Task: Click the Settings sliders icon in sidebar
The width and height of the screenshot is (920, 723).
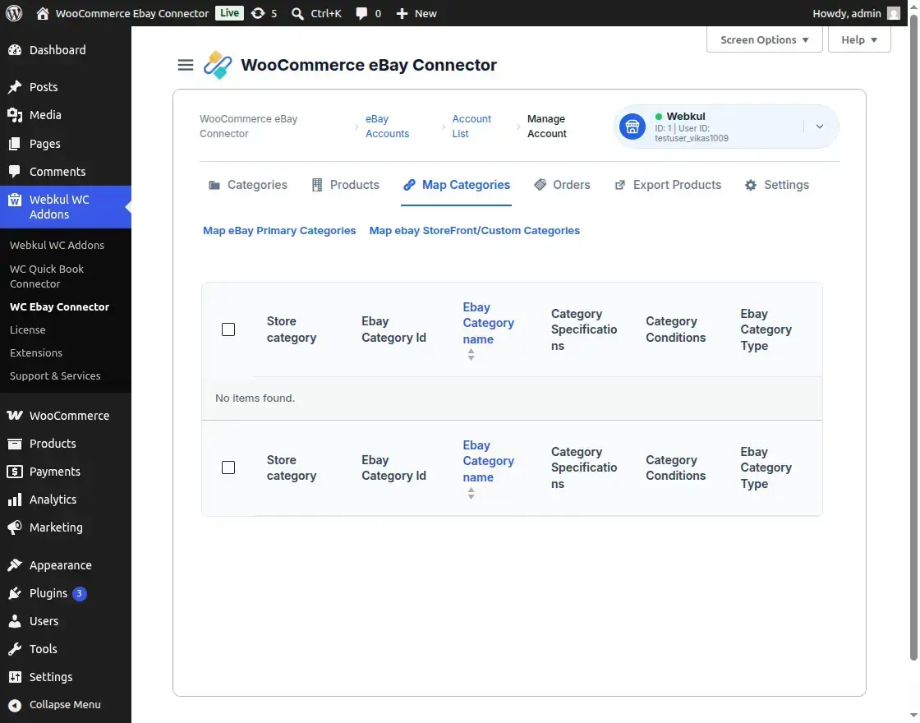Action: tap(15, 677)
